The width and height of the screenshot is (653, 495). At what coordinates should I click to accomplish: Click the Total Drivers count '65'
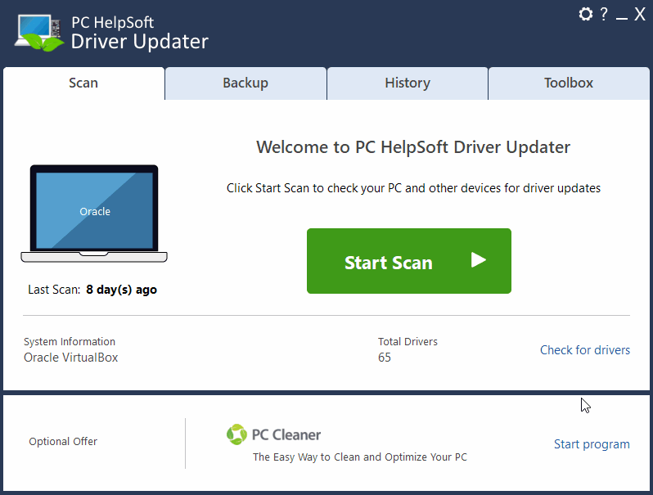point(385,358)
